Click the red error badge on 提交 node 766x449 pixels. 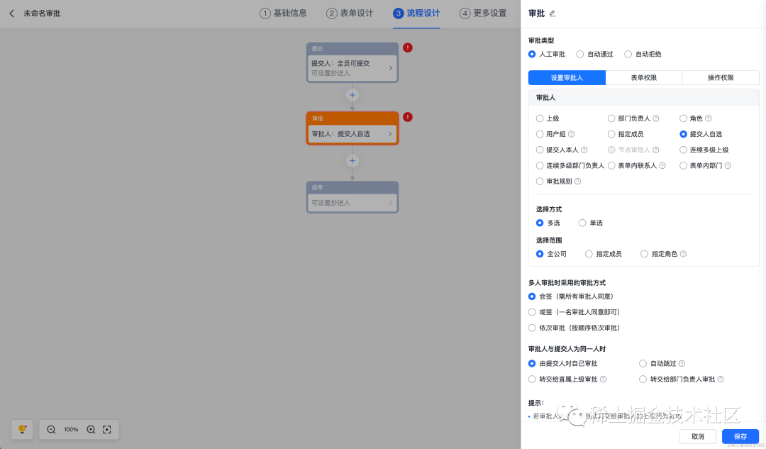coord(408,47)
